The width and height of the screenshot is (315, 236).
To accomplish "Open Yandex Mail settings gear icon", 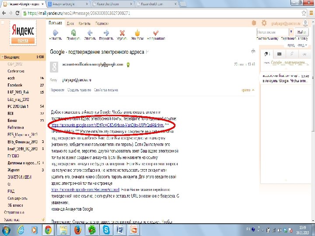I will [264, 23].
